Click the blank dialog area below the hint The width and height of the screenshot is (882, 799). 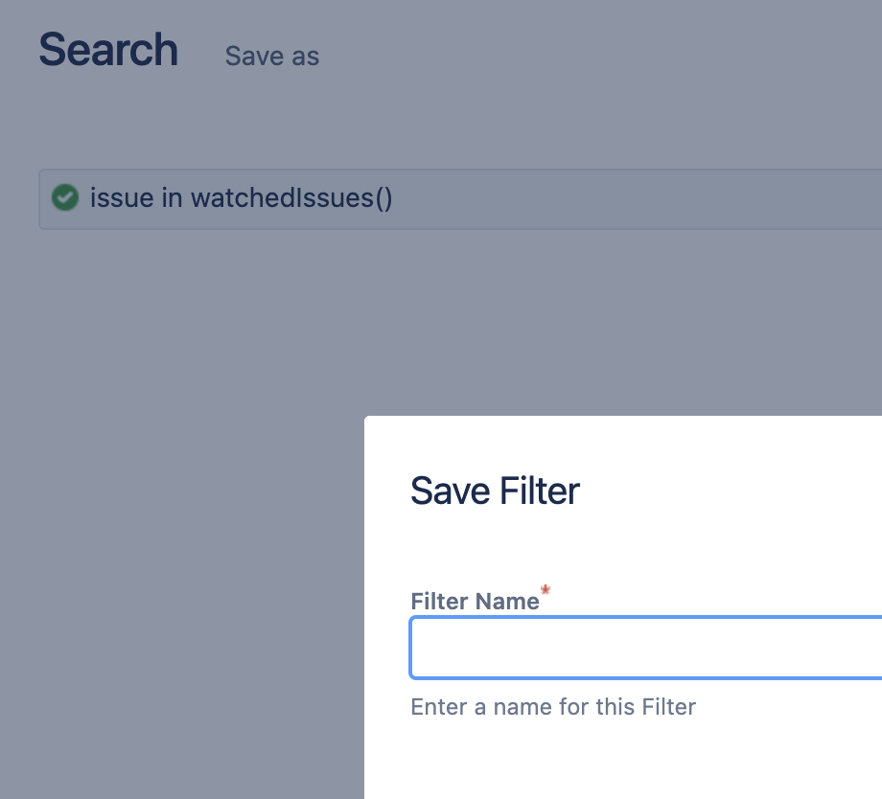[623, 762]
